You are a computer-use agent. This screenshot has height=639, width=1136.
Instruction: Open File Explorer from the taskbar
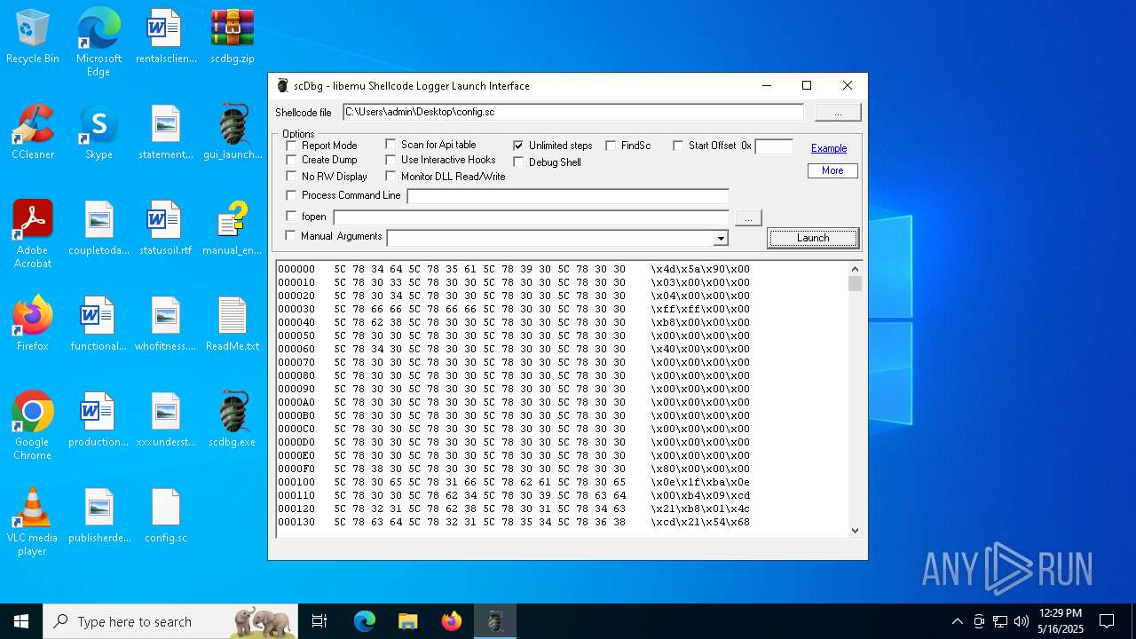coord(407,621)
